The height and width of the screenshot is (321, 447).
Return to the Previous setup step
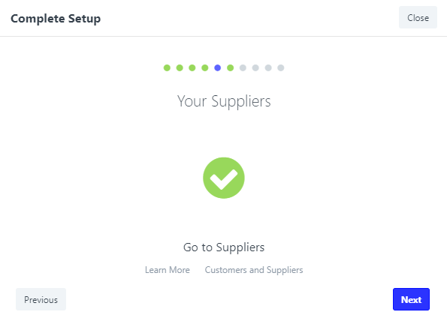click(41, 299)
